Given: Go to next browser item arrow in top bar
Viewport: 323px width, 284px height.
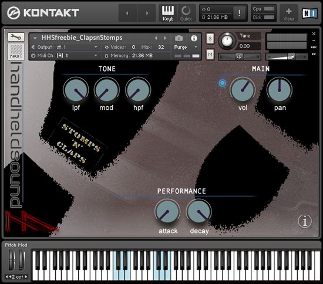Looking at the screenshot, I should (x=147, y=13).
